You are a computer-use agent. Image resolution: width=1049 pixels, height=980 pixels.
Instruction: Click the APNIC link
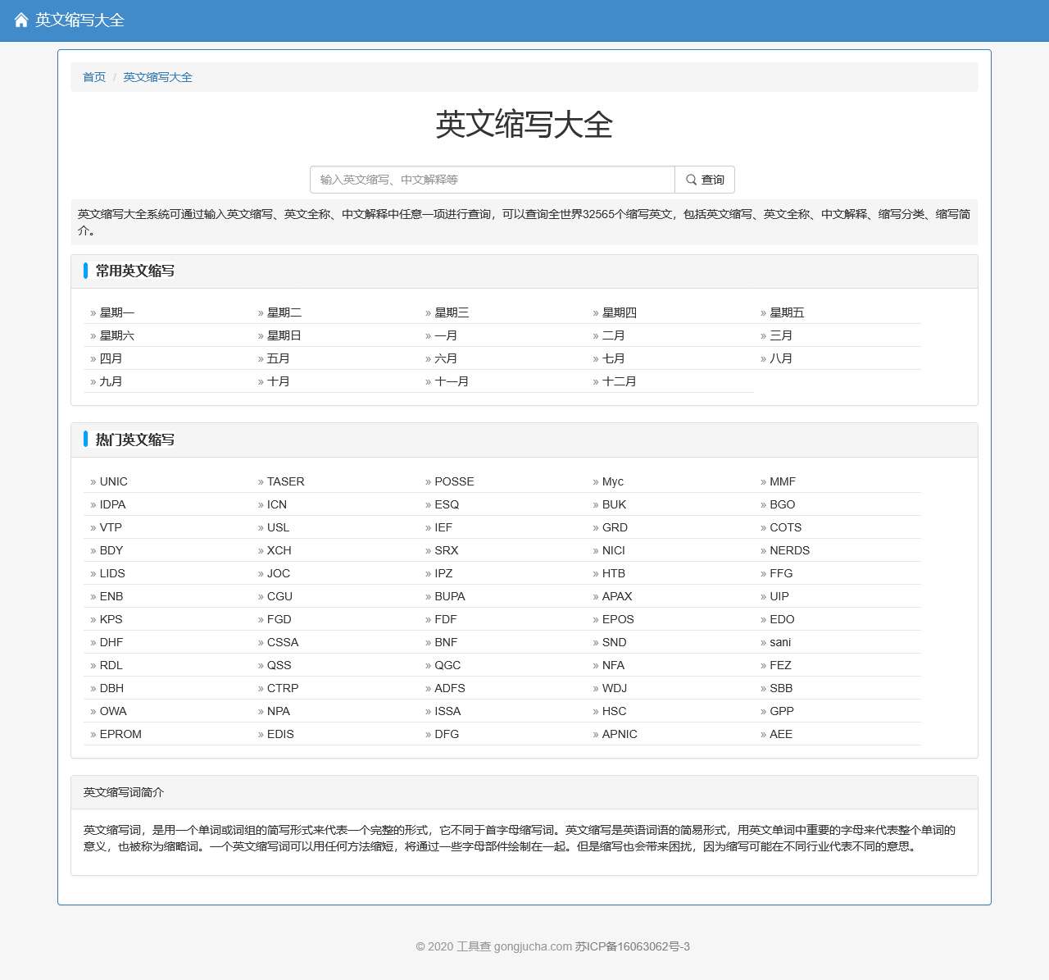pos(620,734)
